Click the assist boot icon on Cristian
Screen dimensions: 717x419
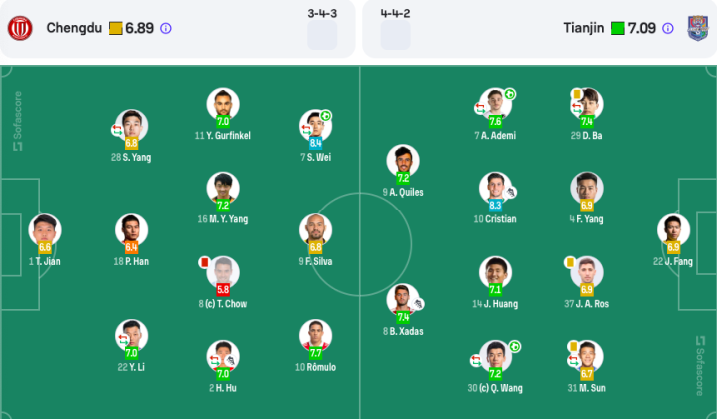click(510, 193)
